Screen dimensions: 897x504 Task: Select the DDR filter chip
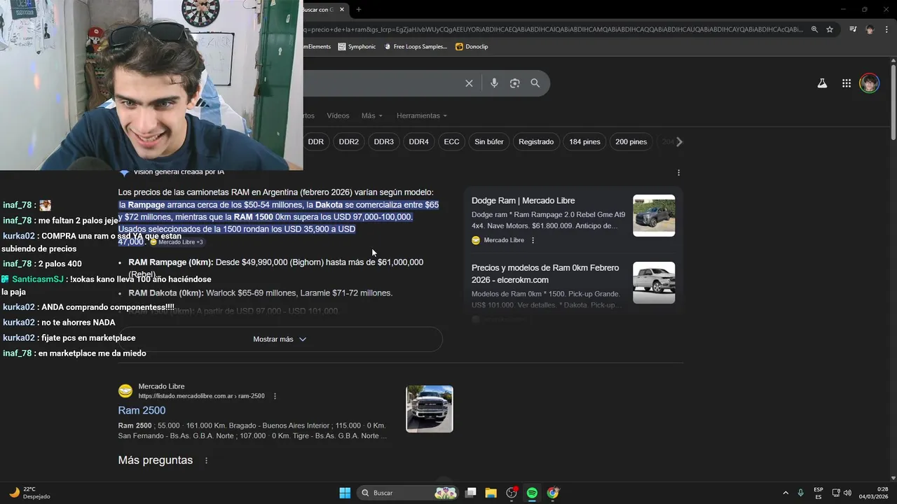[x=316, y=141]
